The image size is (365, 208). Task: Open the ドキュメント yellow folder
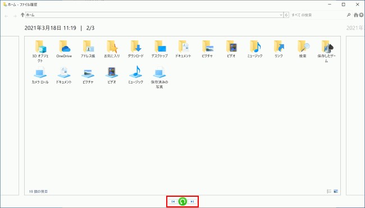(184, 49)
